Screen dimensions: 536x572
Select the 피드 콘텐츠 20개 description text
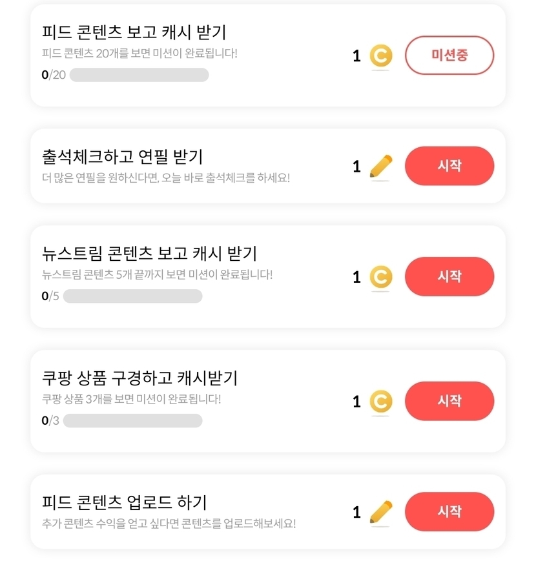tap(139, 53)
